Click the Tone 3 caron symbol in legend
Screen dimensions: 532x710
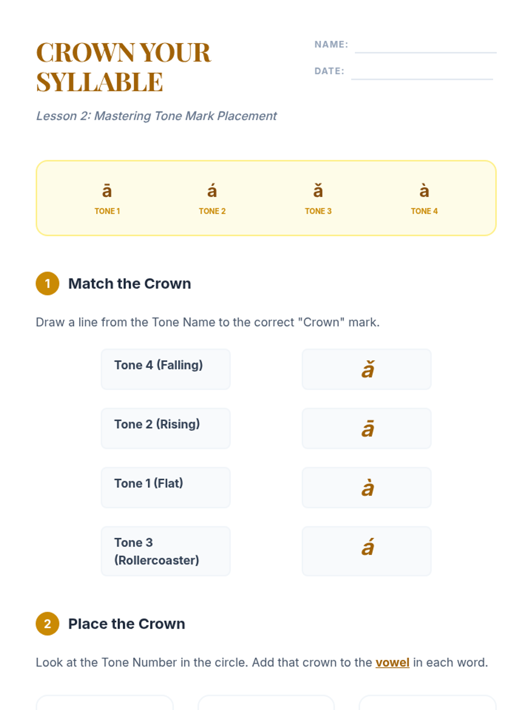click(318, 191)
